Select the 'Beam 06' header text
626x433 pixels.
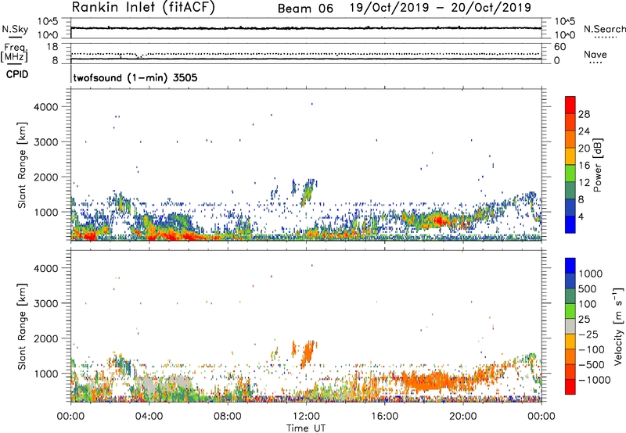coord(305,9)
